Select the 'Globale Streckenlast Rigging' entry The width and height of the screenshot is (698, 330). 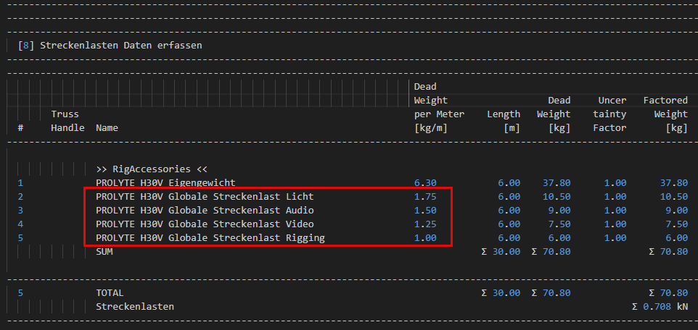click(210, 238)
